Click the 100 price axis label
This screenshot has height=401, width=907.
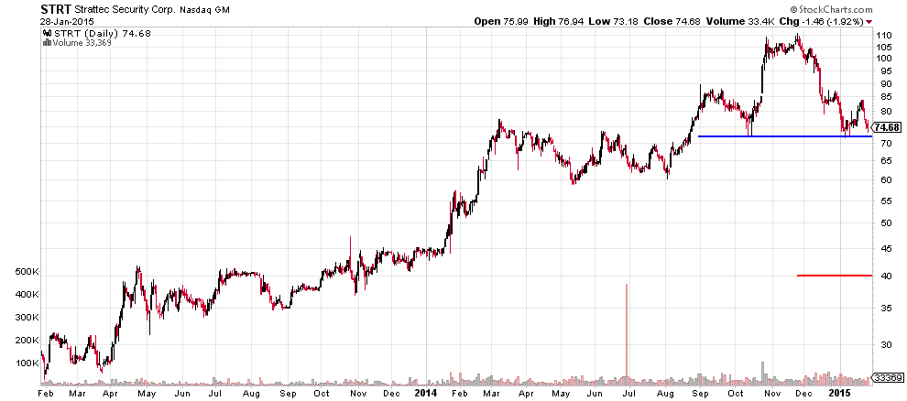pos(884,59)
